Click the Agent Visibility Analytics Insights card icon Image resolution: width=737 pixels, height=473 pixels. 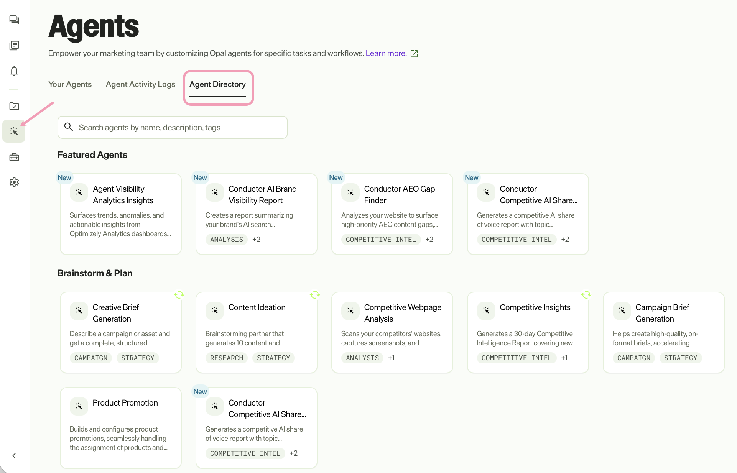click(x=79, y=192)
